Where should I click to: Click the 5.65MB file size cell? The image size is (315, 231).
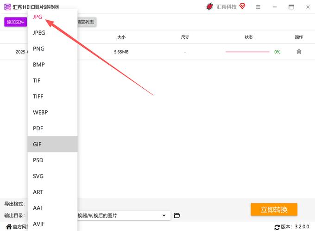[121, 52]
